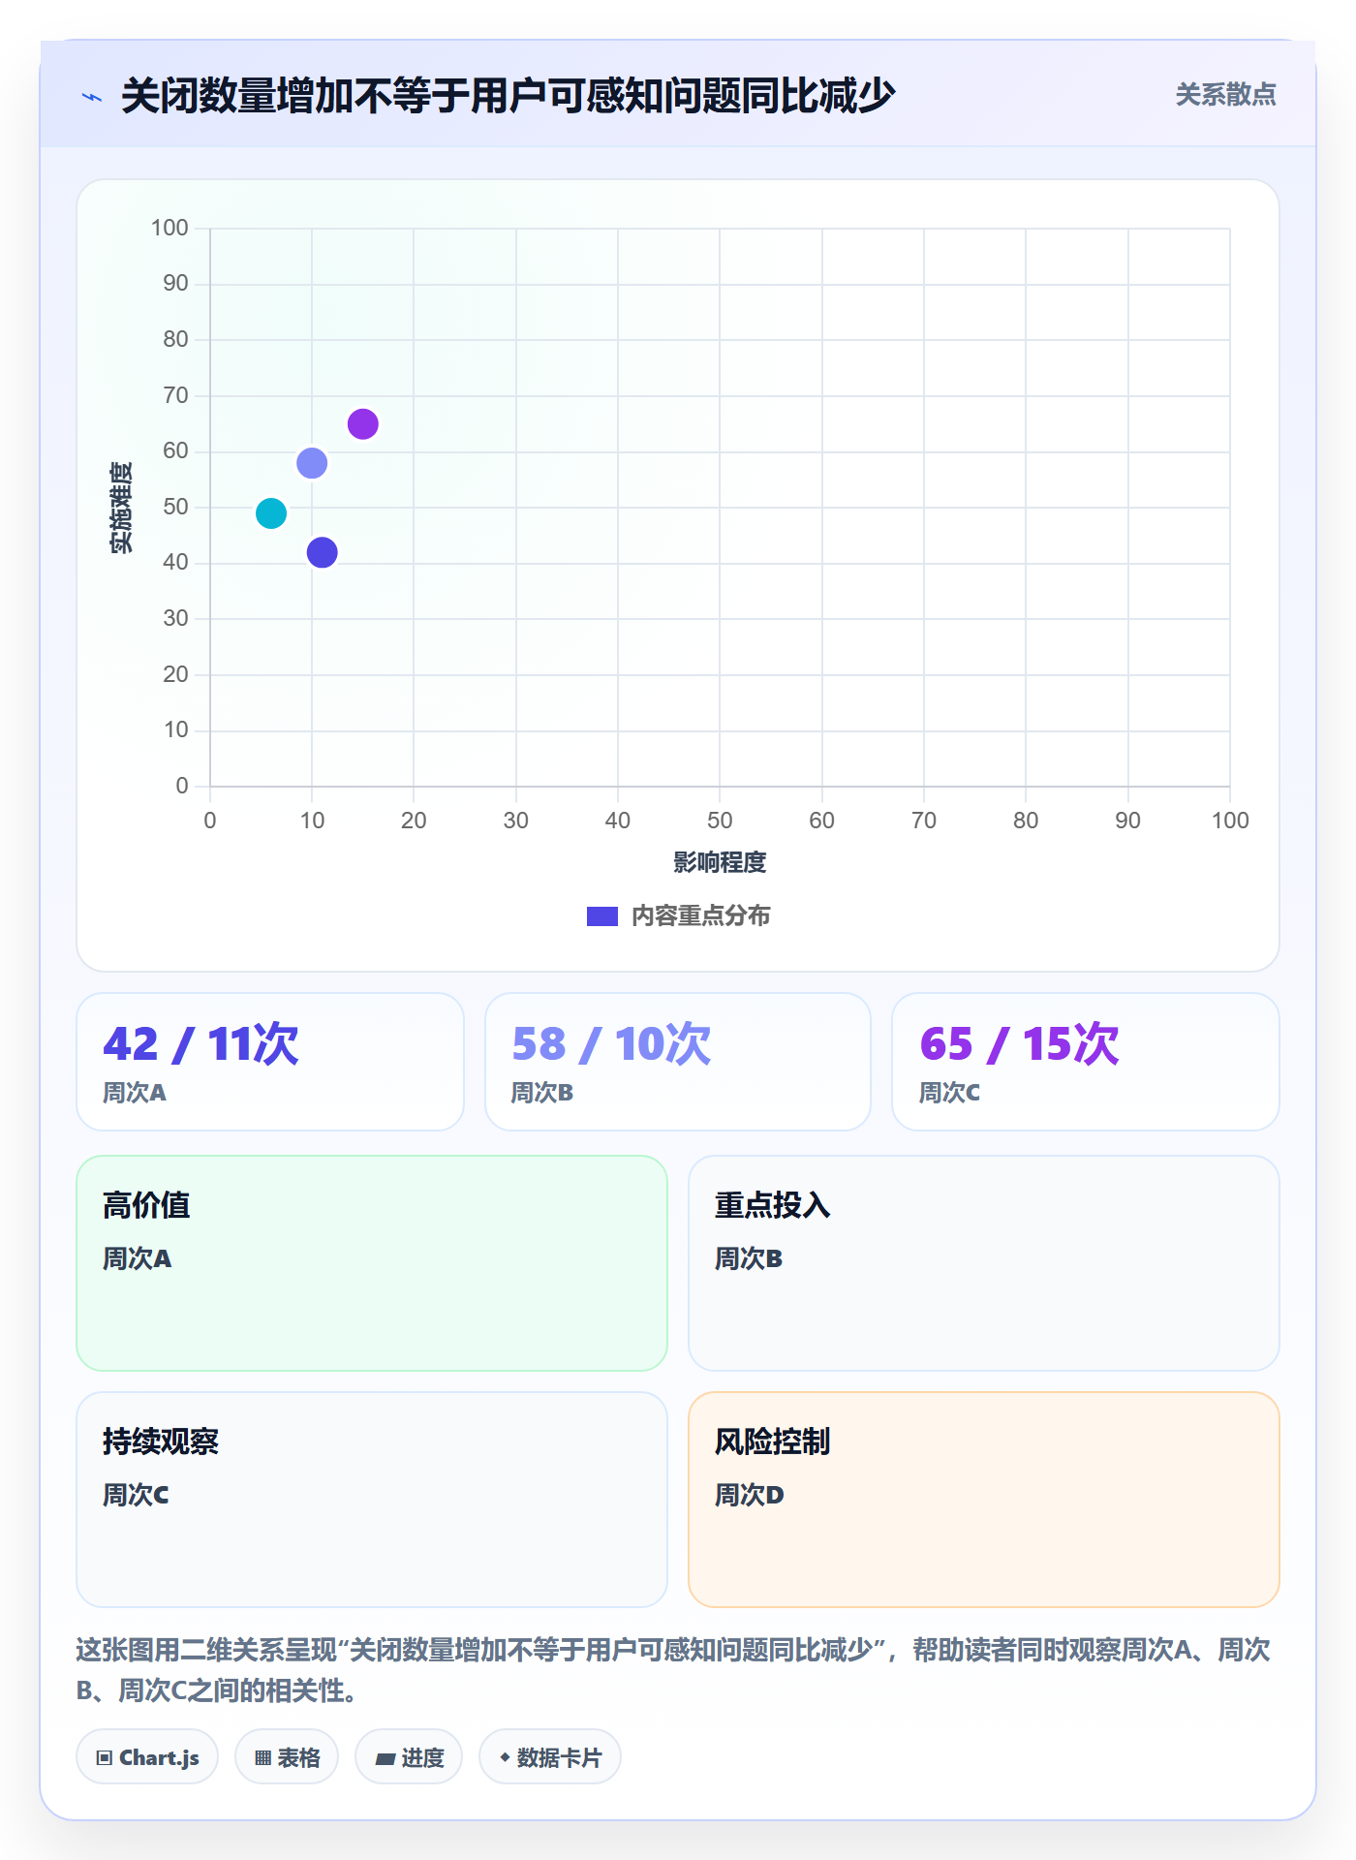The height and width of the screenshot is (1860, 1356).
Task: Click the 数据卡片 tag chip
Action: (x=550, y=1757)
